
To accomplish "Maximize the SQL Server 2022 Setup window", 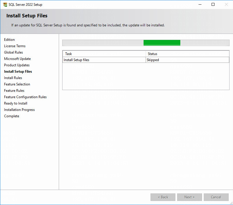I will (213, 4).
